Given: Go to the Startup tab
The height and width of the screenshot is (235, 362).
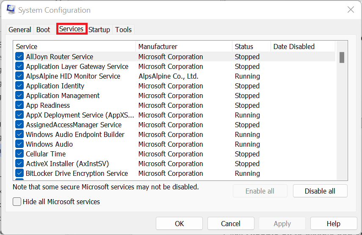Looking at the screenshot, I should click(99, 30).
